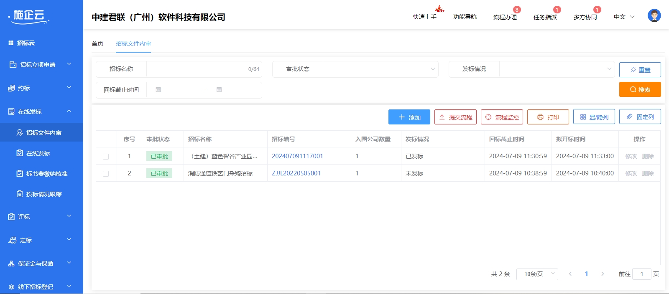Open the 发标情况 dropdown filter

coord(557,69)
